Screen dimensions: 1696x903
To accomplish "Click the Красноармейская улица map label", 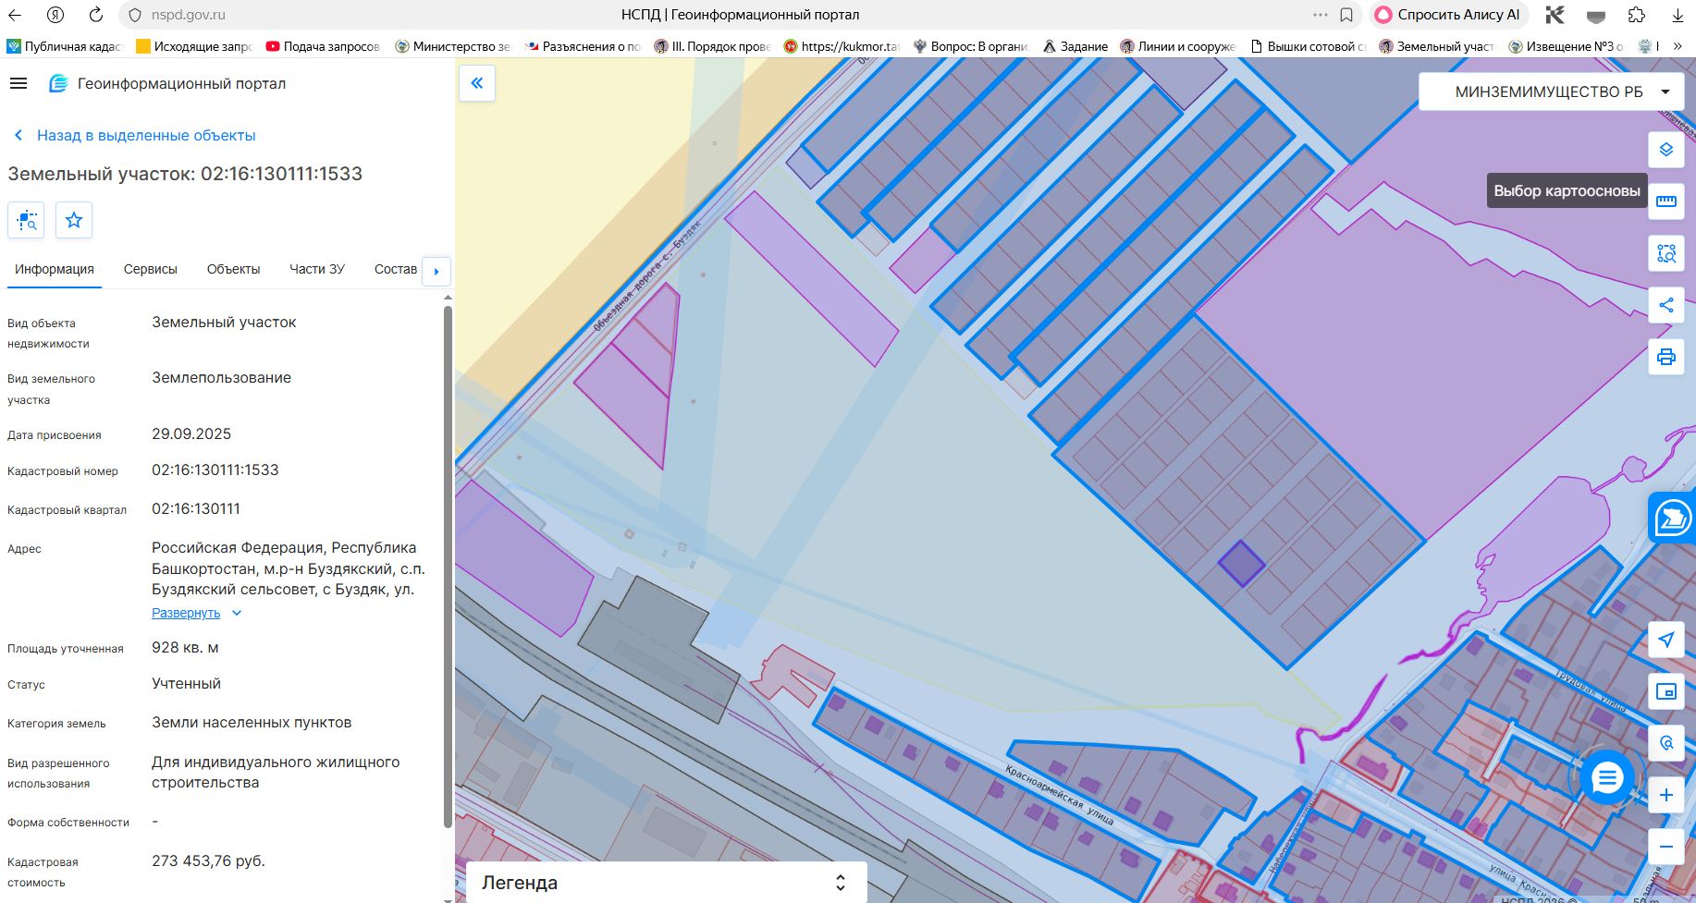I will pos(1060,794).
